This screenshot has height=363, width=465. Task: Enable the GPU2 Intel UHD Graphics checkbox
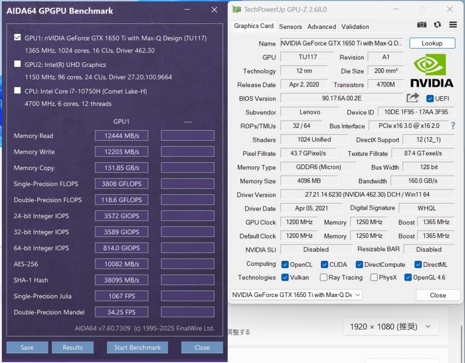click(x=18, y=64)
